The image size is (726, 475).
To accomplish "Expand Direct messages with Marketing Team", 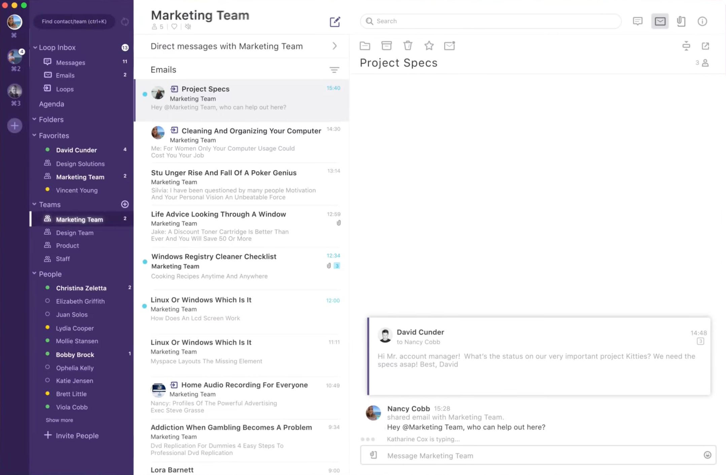I will pyautogui.click(x=334, y=46).
